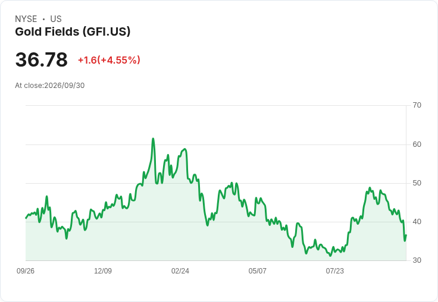Click the highest peak of the price line
Viewport: 438px width, 302px height.
pos(153,139)
